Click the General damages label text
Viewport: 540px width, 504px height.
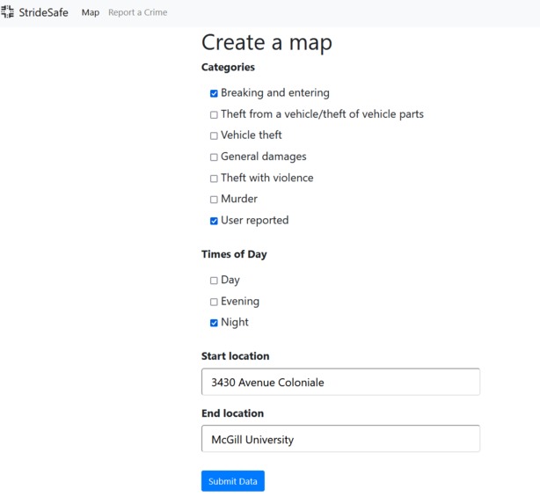pos(264,157)
